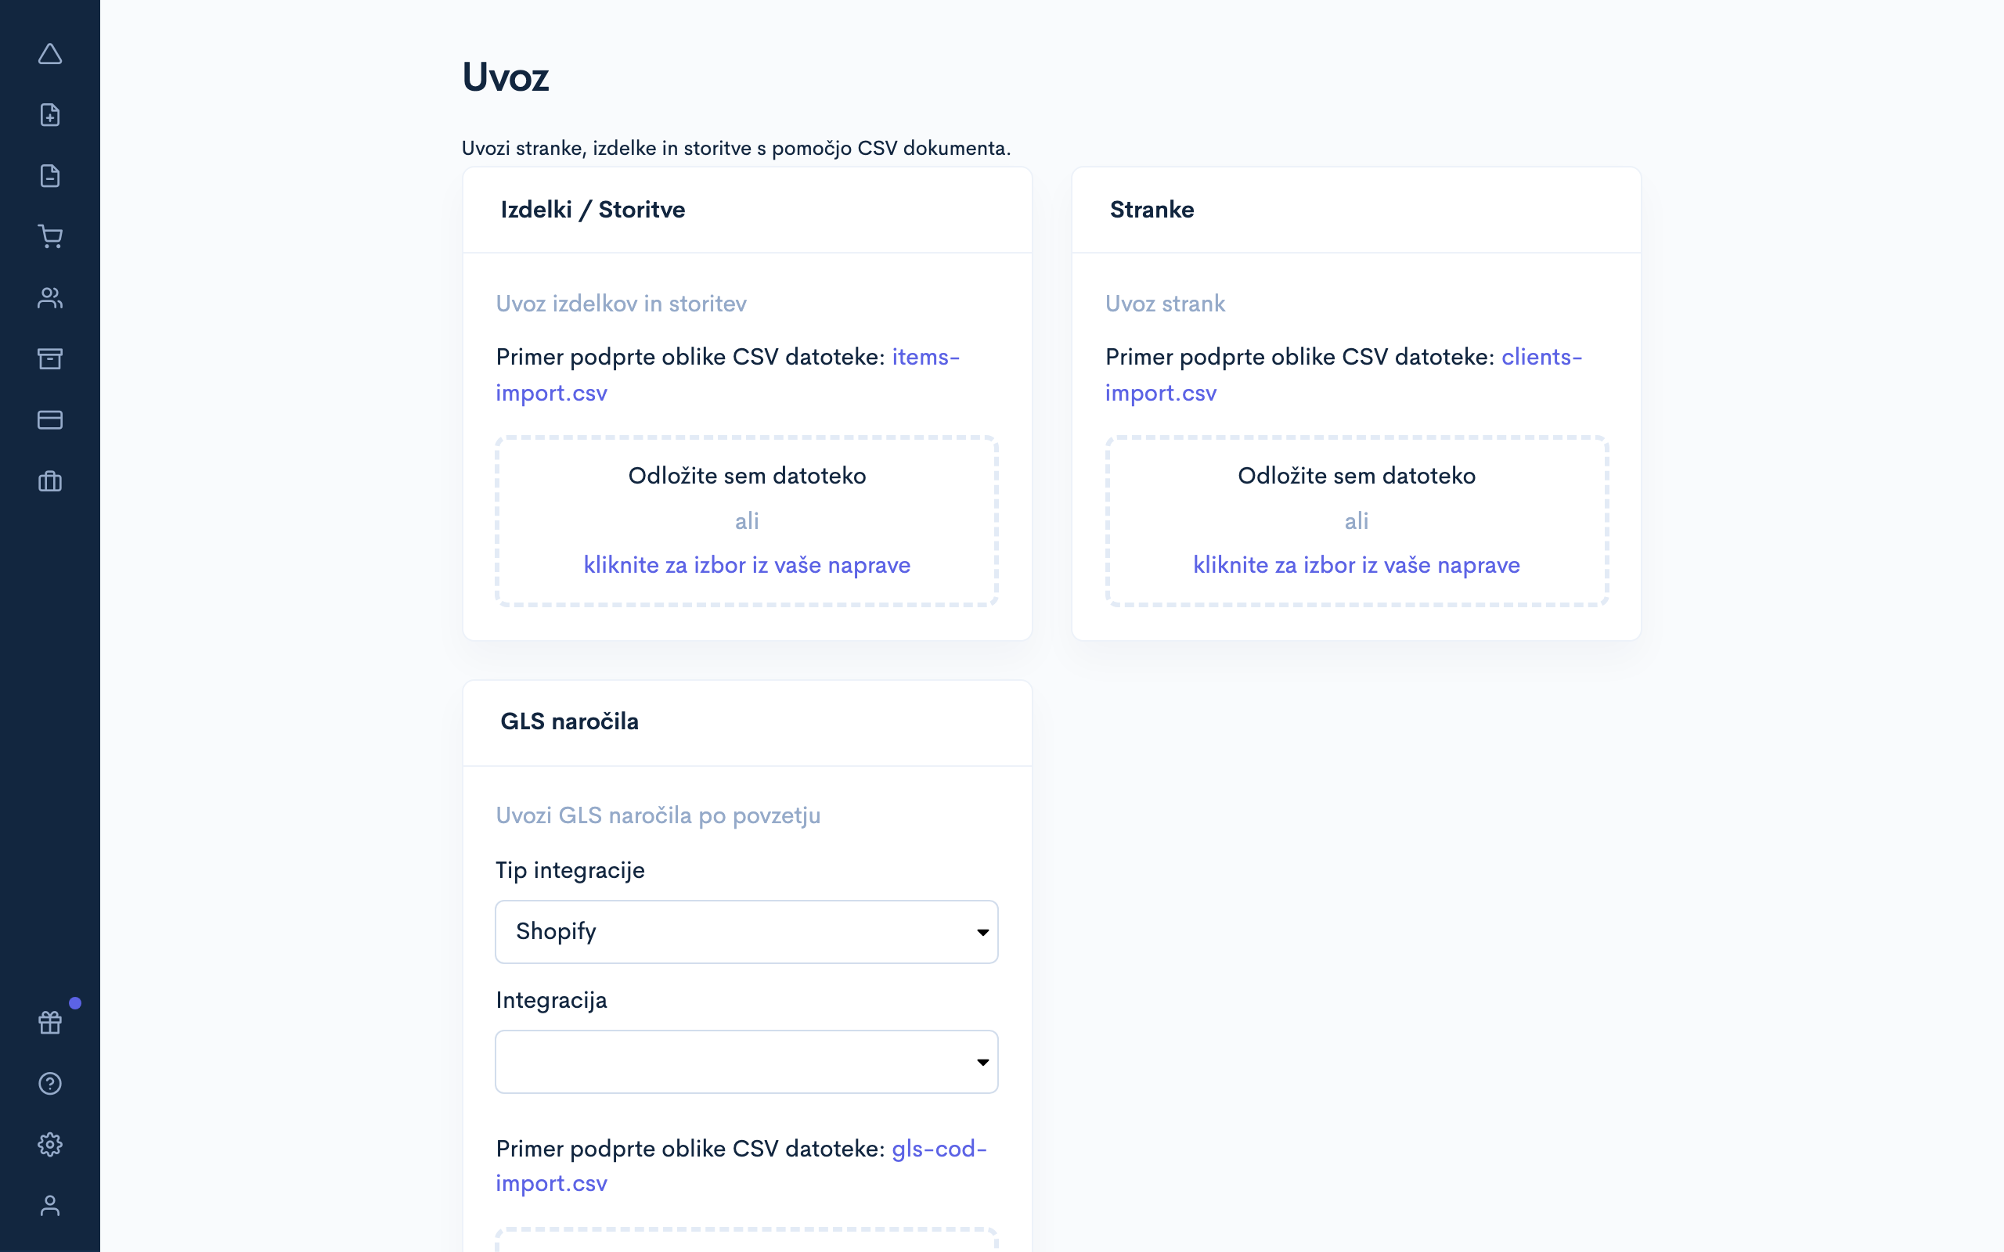Image resolution: width=2004 pixels, height=1252 pixels.
Task: Open the archive box sidebar icon
Action: (49, 358)
